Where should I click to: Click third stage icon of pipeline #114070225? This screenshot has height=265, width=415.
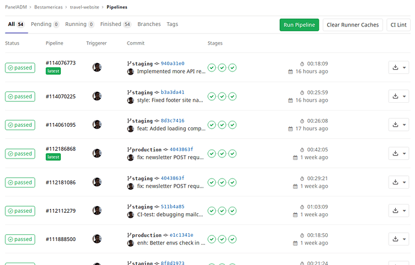coord(232,97)
